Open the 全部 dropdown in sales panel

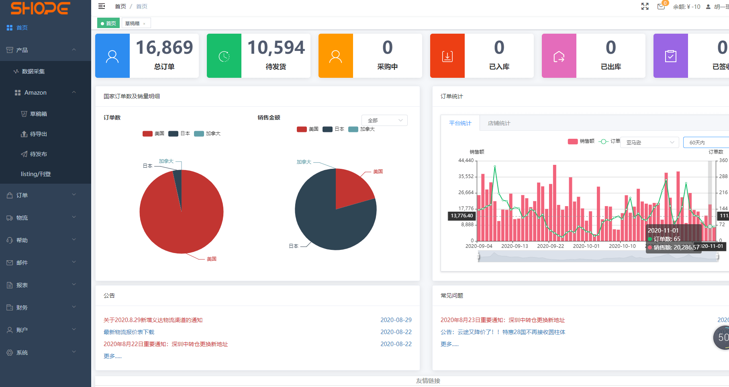pos(384,120)
